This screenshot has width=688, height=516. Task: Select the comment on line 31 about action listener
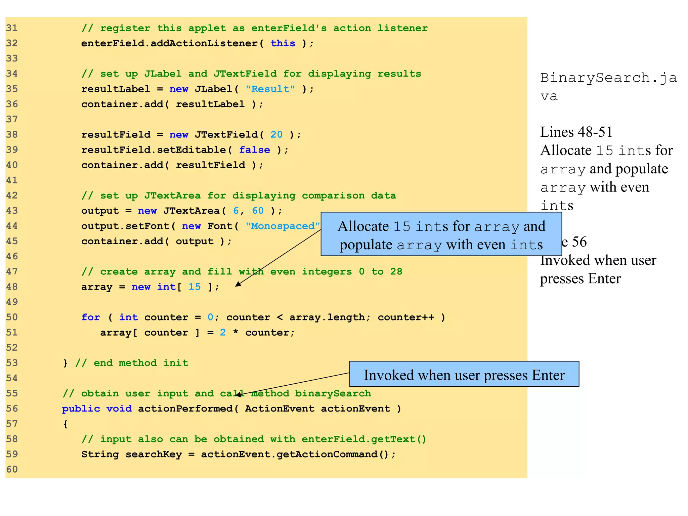pos(255,28)
